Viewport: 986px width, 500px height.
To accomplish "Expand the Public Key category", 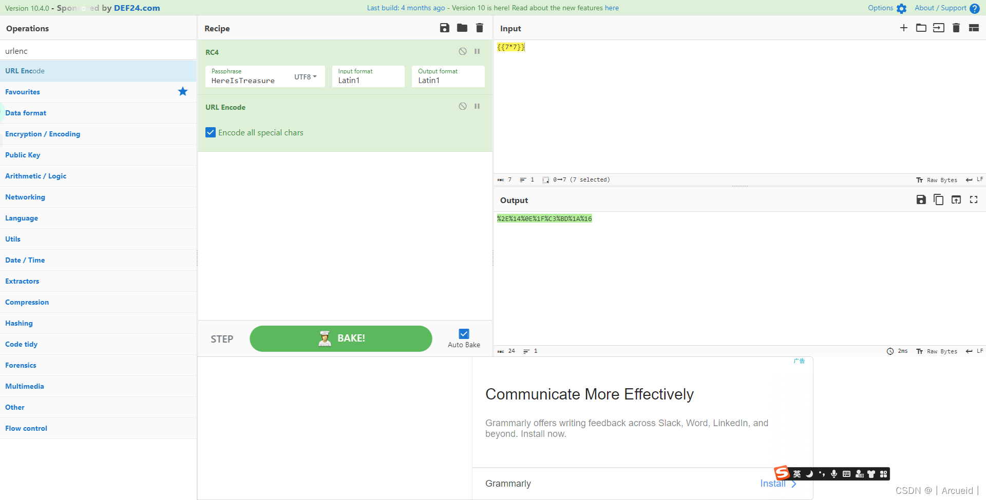I will (x=98, y=155).
